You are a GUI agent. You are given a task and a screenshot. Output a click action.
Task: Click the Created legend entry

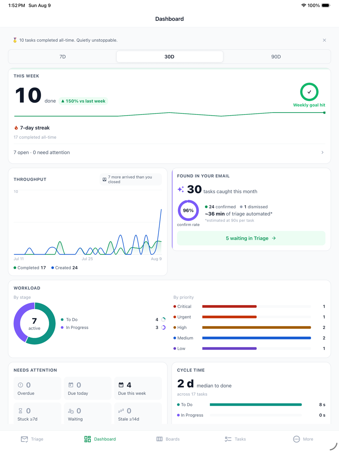pos(64,268)
